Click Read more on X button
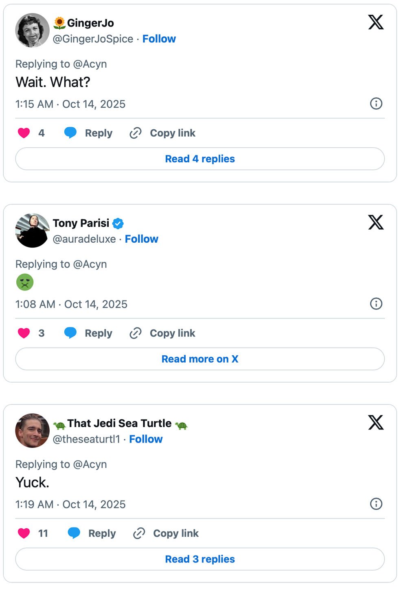Image resolution: width=399 pixels, height=589 pixels. tap(200, 359)
